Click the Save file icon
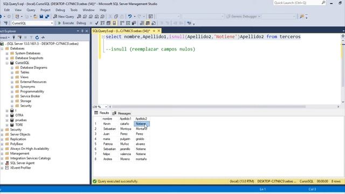 [x=41, y=17]
